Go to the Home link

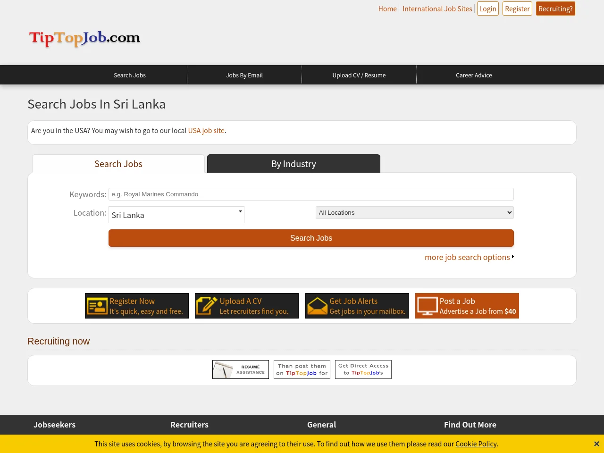tap(387, 9)
